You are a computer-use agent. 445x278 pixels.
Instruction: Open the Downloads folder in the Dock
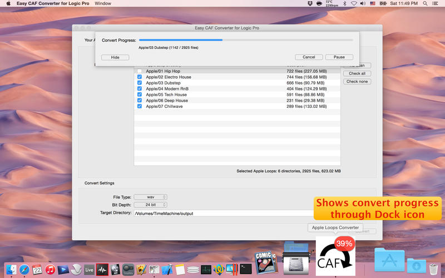coord(416,267)
